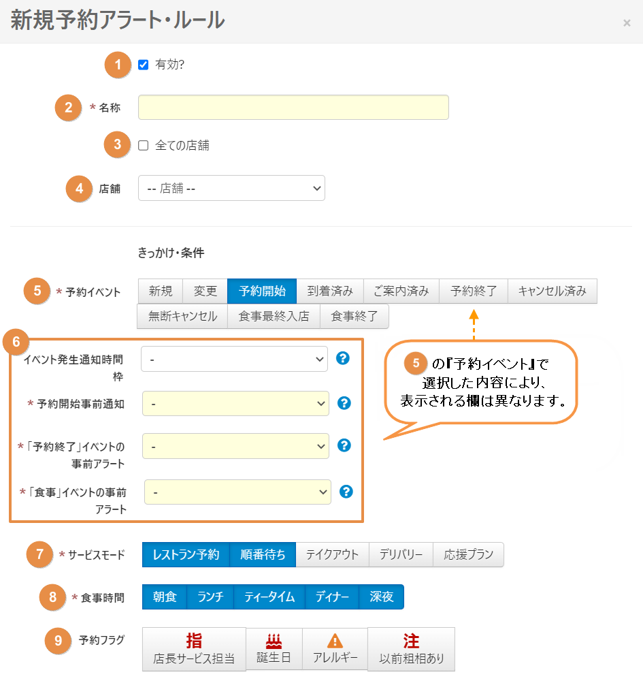This screenshot has height=683, width=643.
Task: Click help icon beside イベント発生通知時間枠 dropdown
Action: 343,358
